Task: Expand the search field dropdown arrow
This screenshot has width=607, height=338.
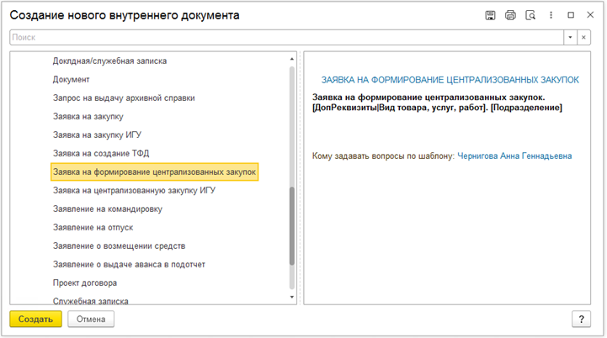Action: (570, 38)
